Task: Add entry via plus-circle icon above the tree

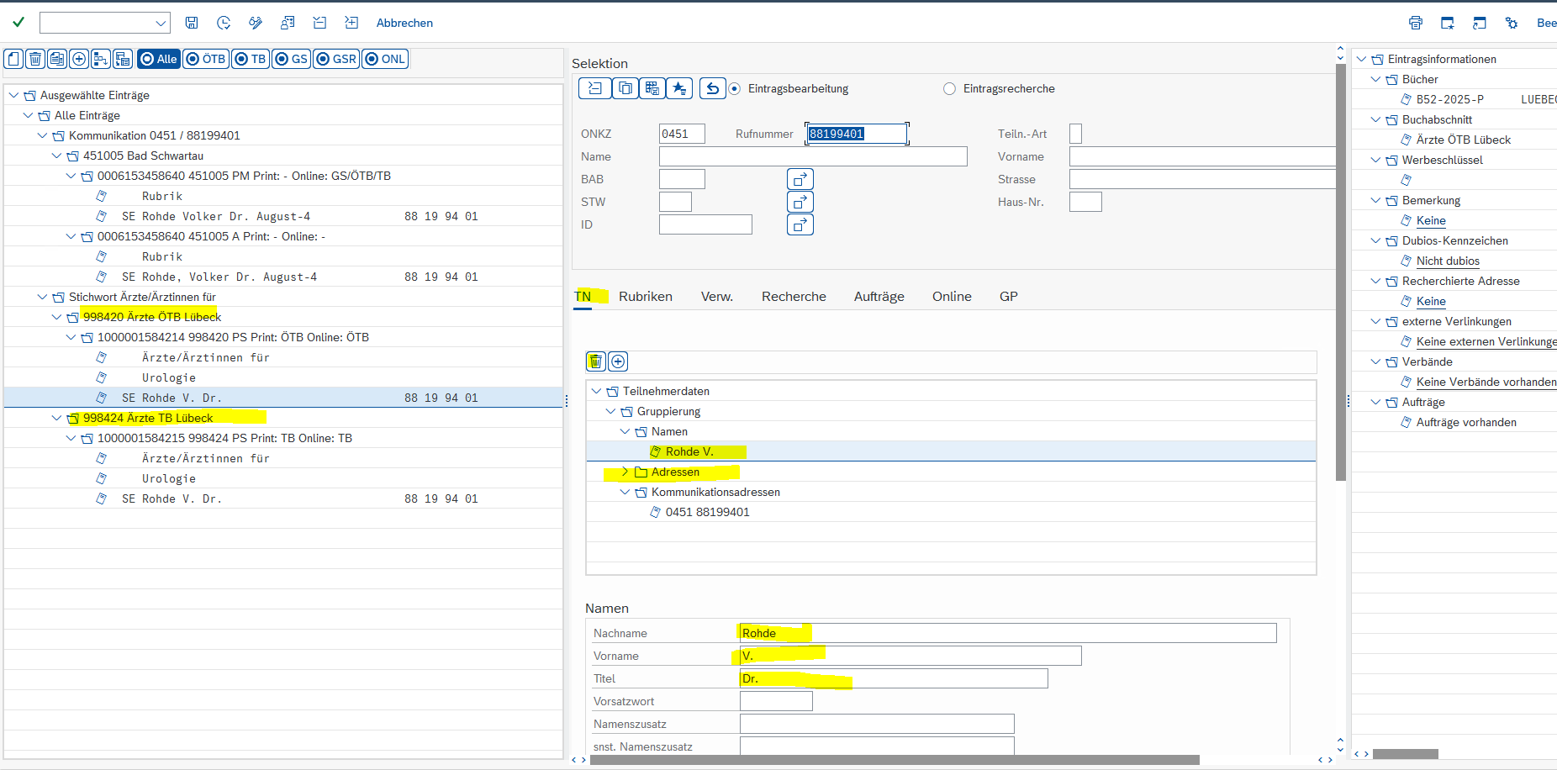Action: pyautogui.click(x=79, y=59)
